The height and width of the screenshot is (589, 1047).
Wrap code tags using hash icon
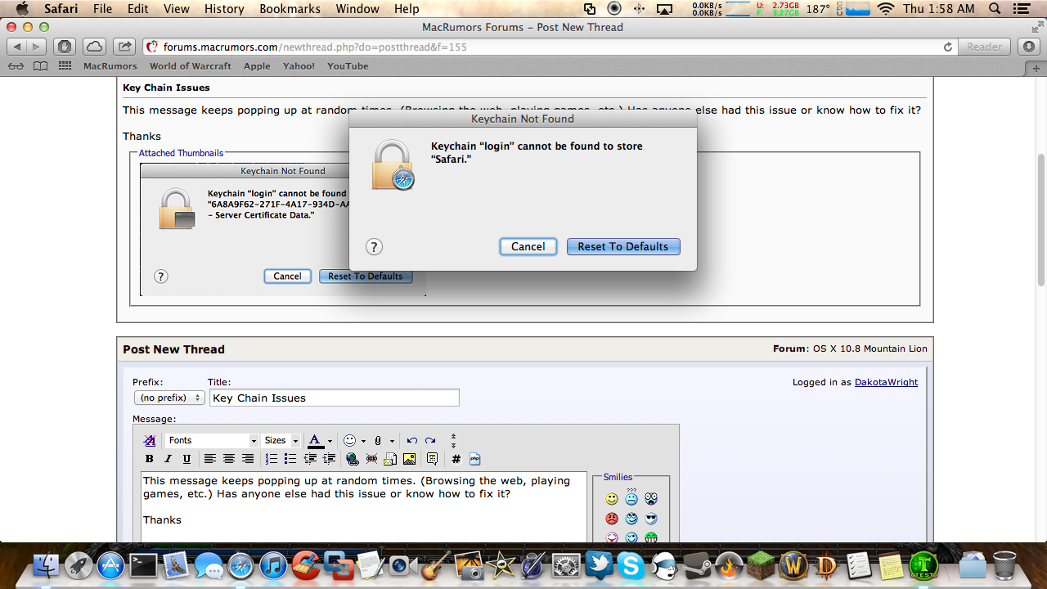[456, 459]
